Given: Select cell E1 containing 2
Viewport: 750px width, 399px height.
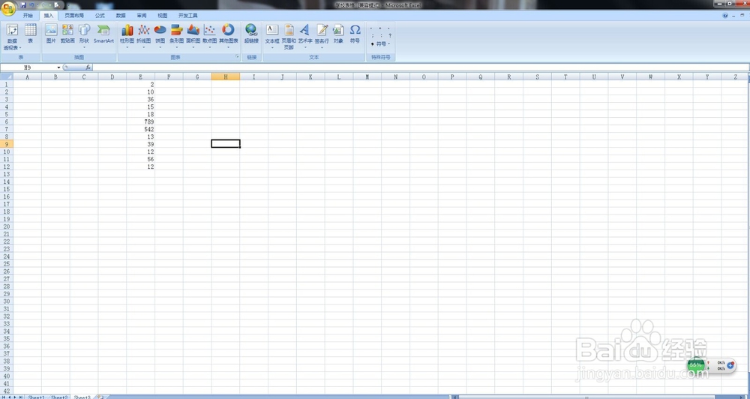Looking at the screenshot, I should point(141,84).
